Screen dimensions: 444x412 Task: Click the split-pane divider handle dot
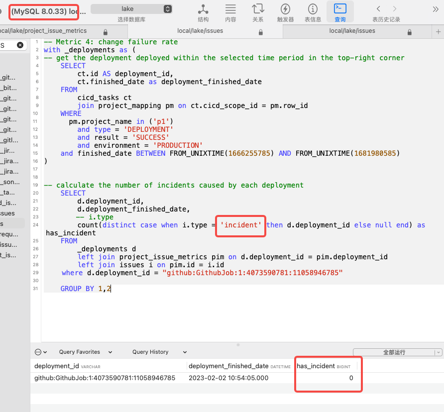(x=238, y=345)
